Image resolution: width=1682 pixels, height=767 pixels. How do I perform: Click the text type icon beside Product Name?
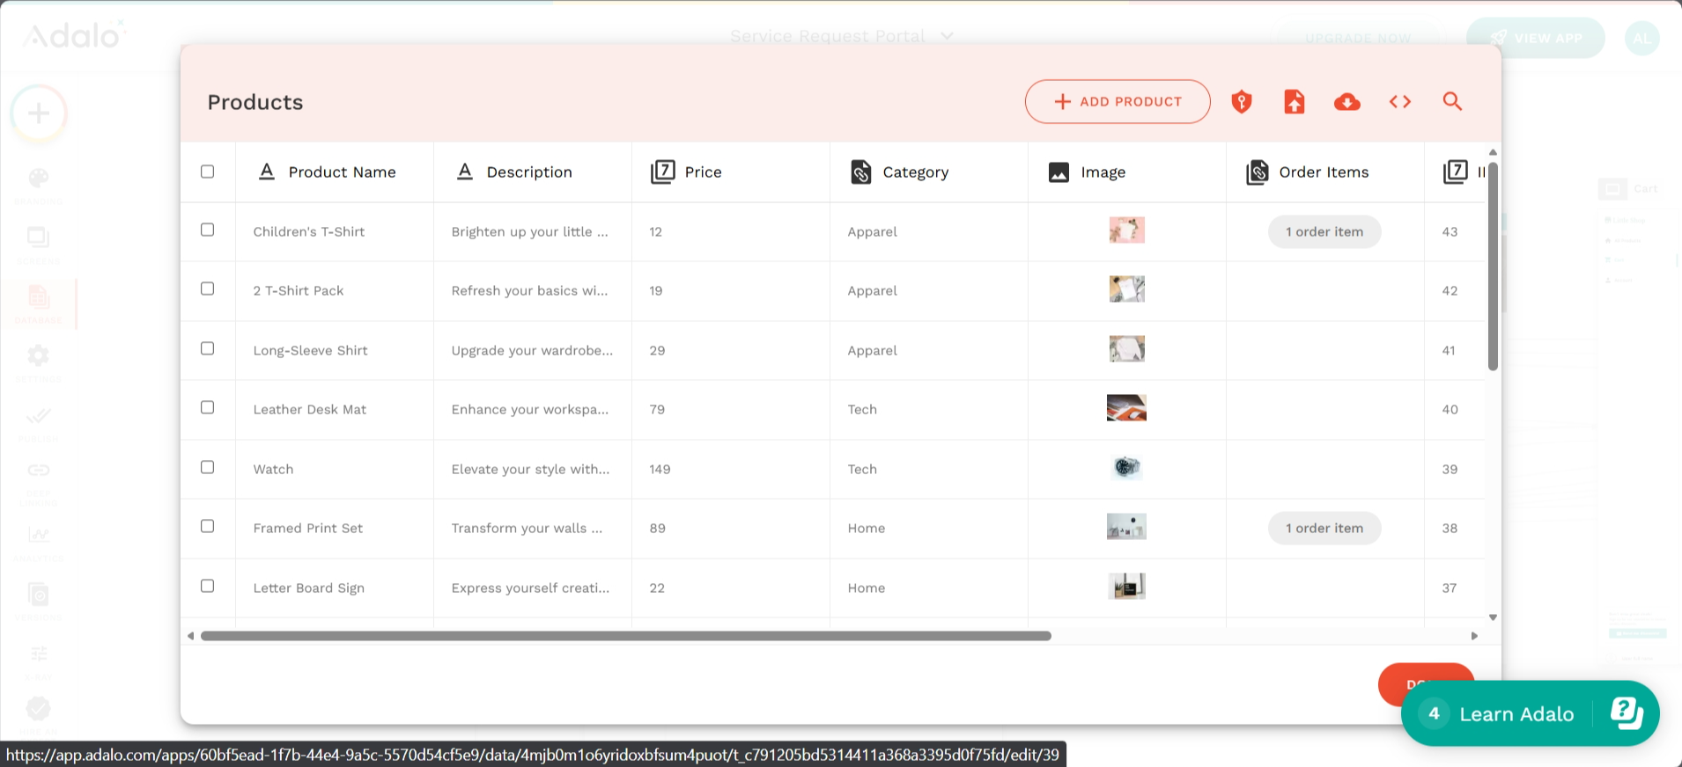click(x=267, y=172)
